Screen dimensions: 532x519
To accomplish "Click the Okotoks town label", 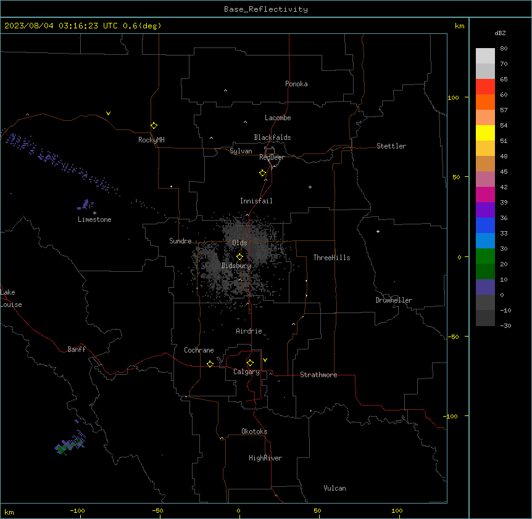I will [x=254, y=431].
